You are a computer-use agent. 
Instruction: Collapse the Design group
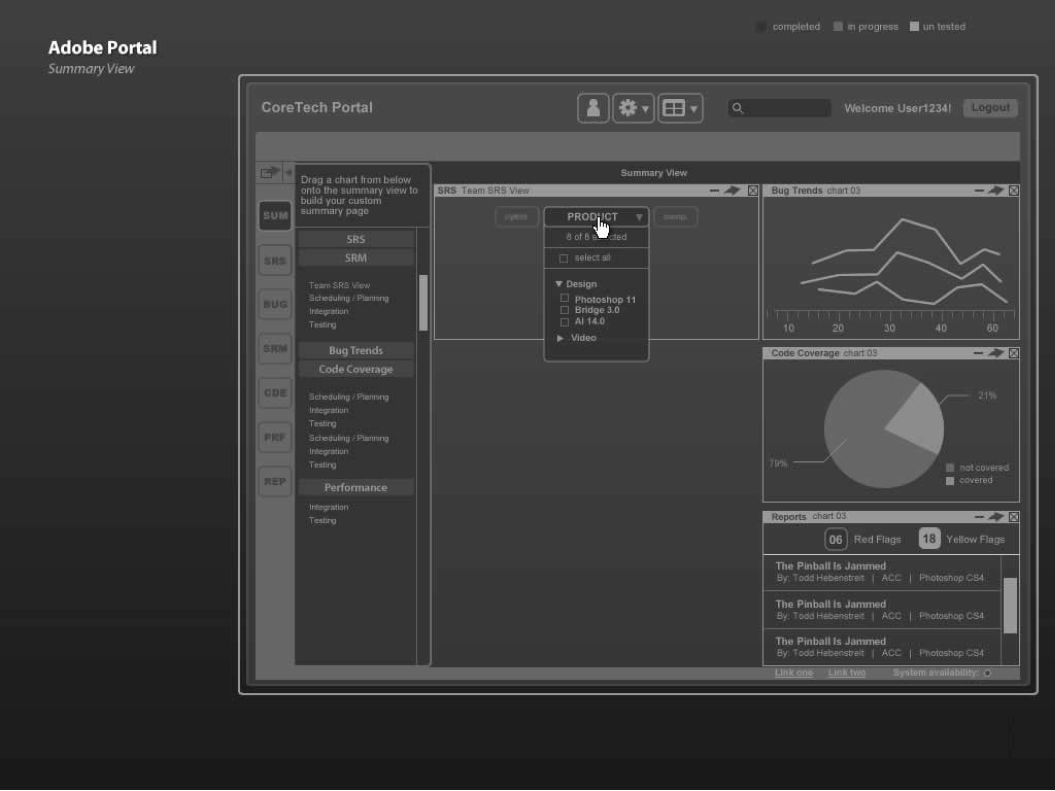[559, 283]
